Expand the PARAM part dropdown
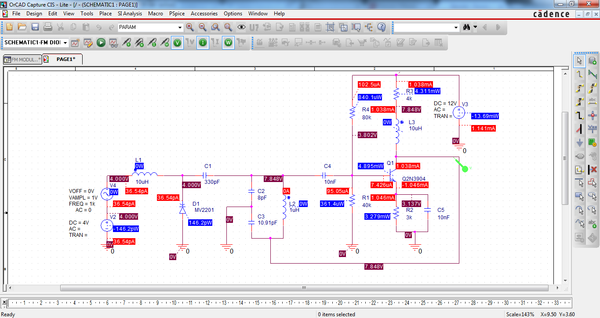This screenshot has width=600, height=318. 179,27
